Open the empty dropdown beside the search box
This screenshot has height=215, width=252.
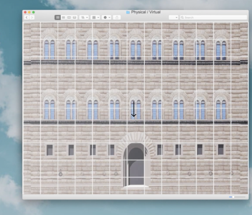coord(173,17)
